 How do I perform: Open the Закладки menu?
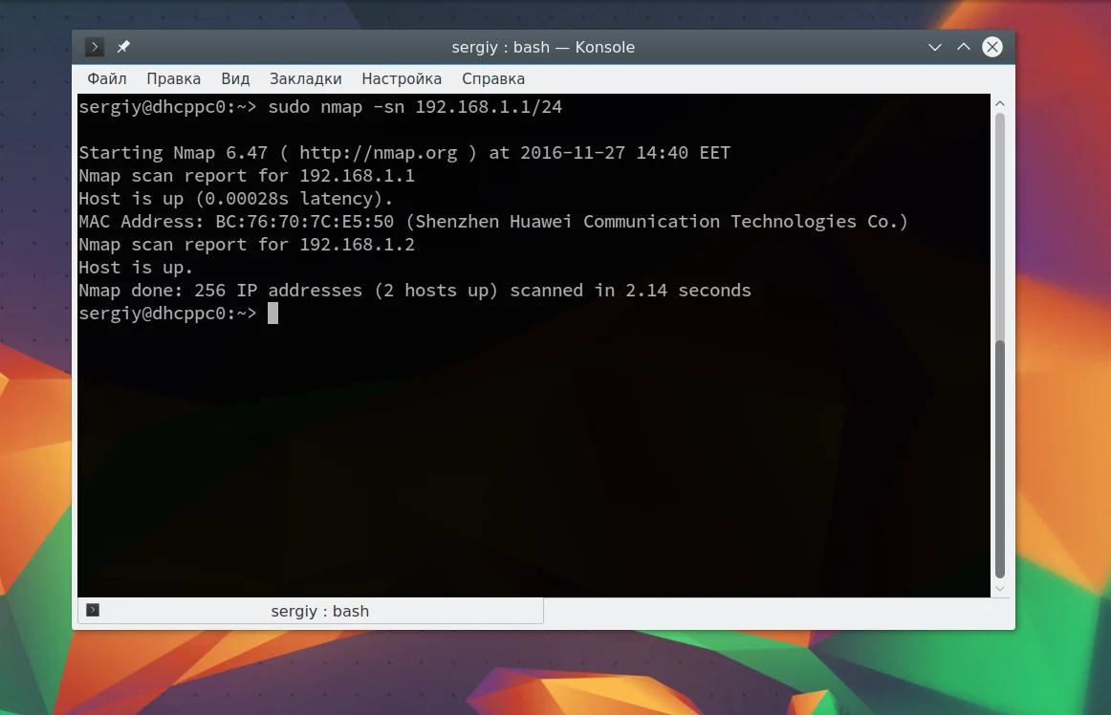click(305, 78)
